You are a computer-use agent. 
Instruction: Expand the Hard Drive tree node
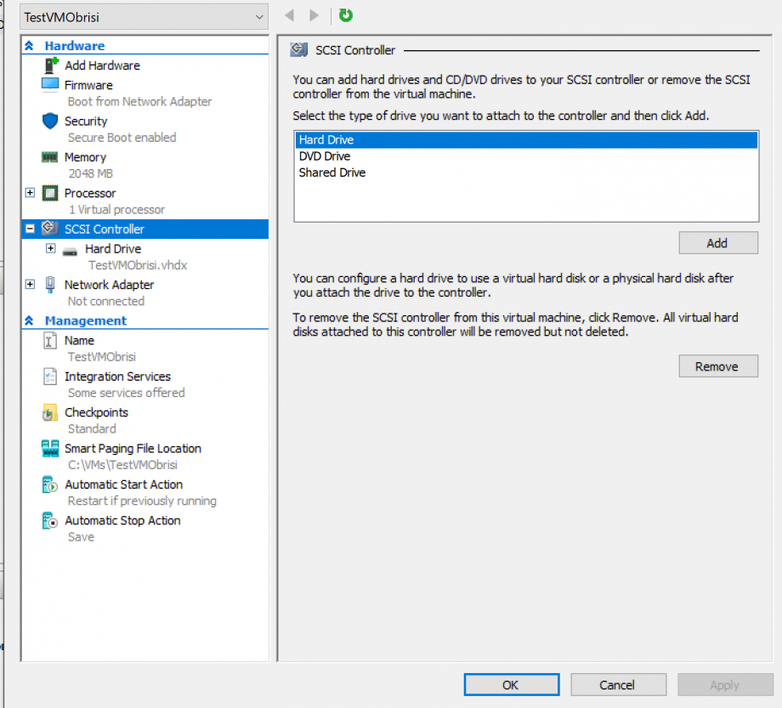(x=51, y=248)
